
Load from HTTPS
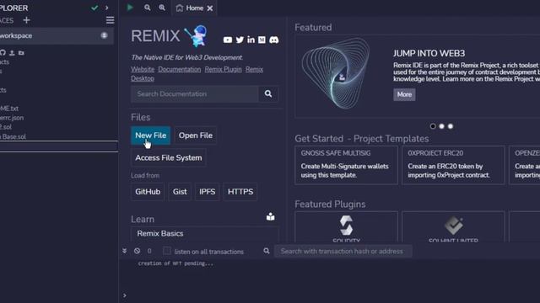[240, 192]
